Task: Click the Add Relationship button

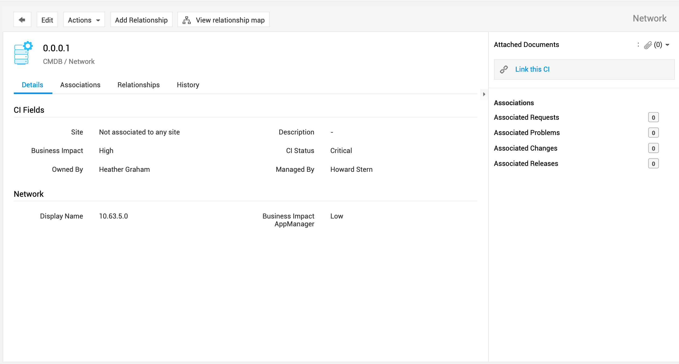Action: [x=141, y=20]
